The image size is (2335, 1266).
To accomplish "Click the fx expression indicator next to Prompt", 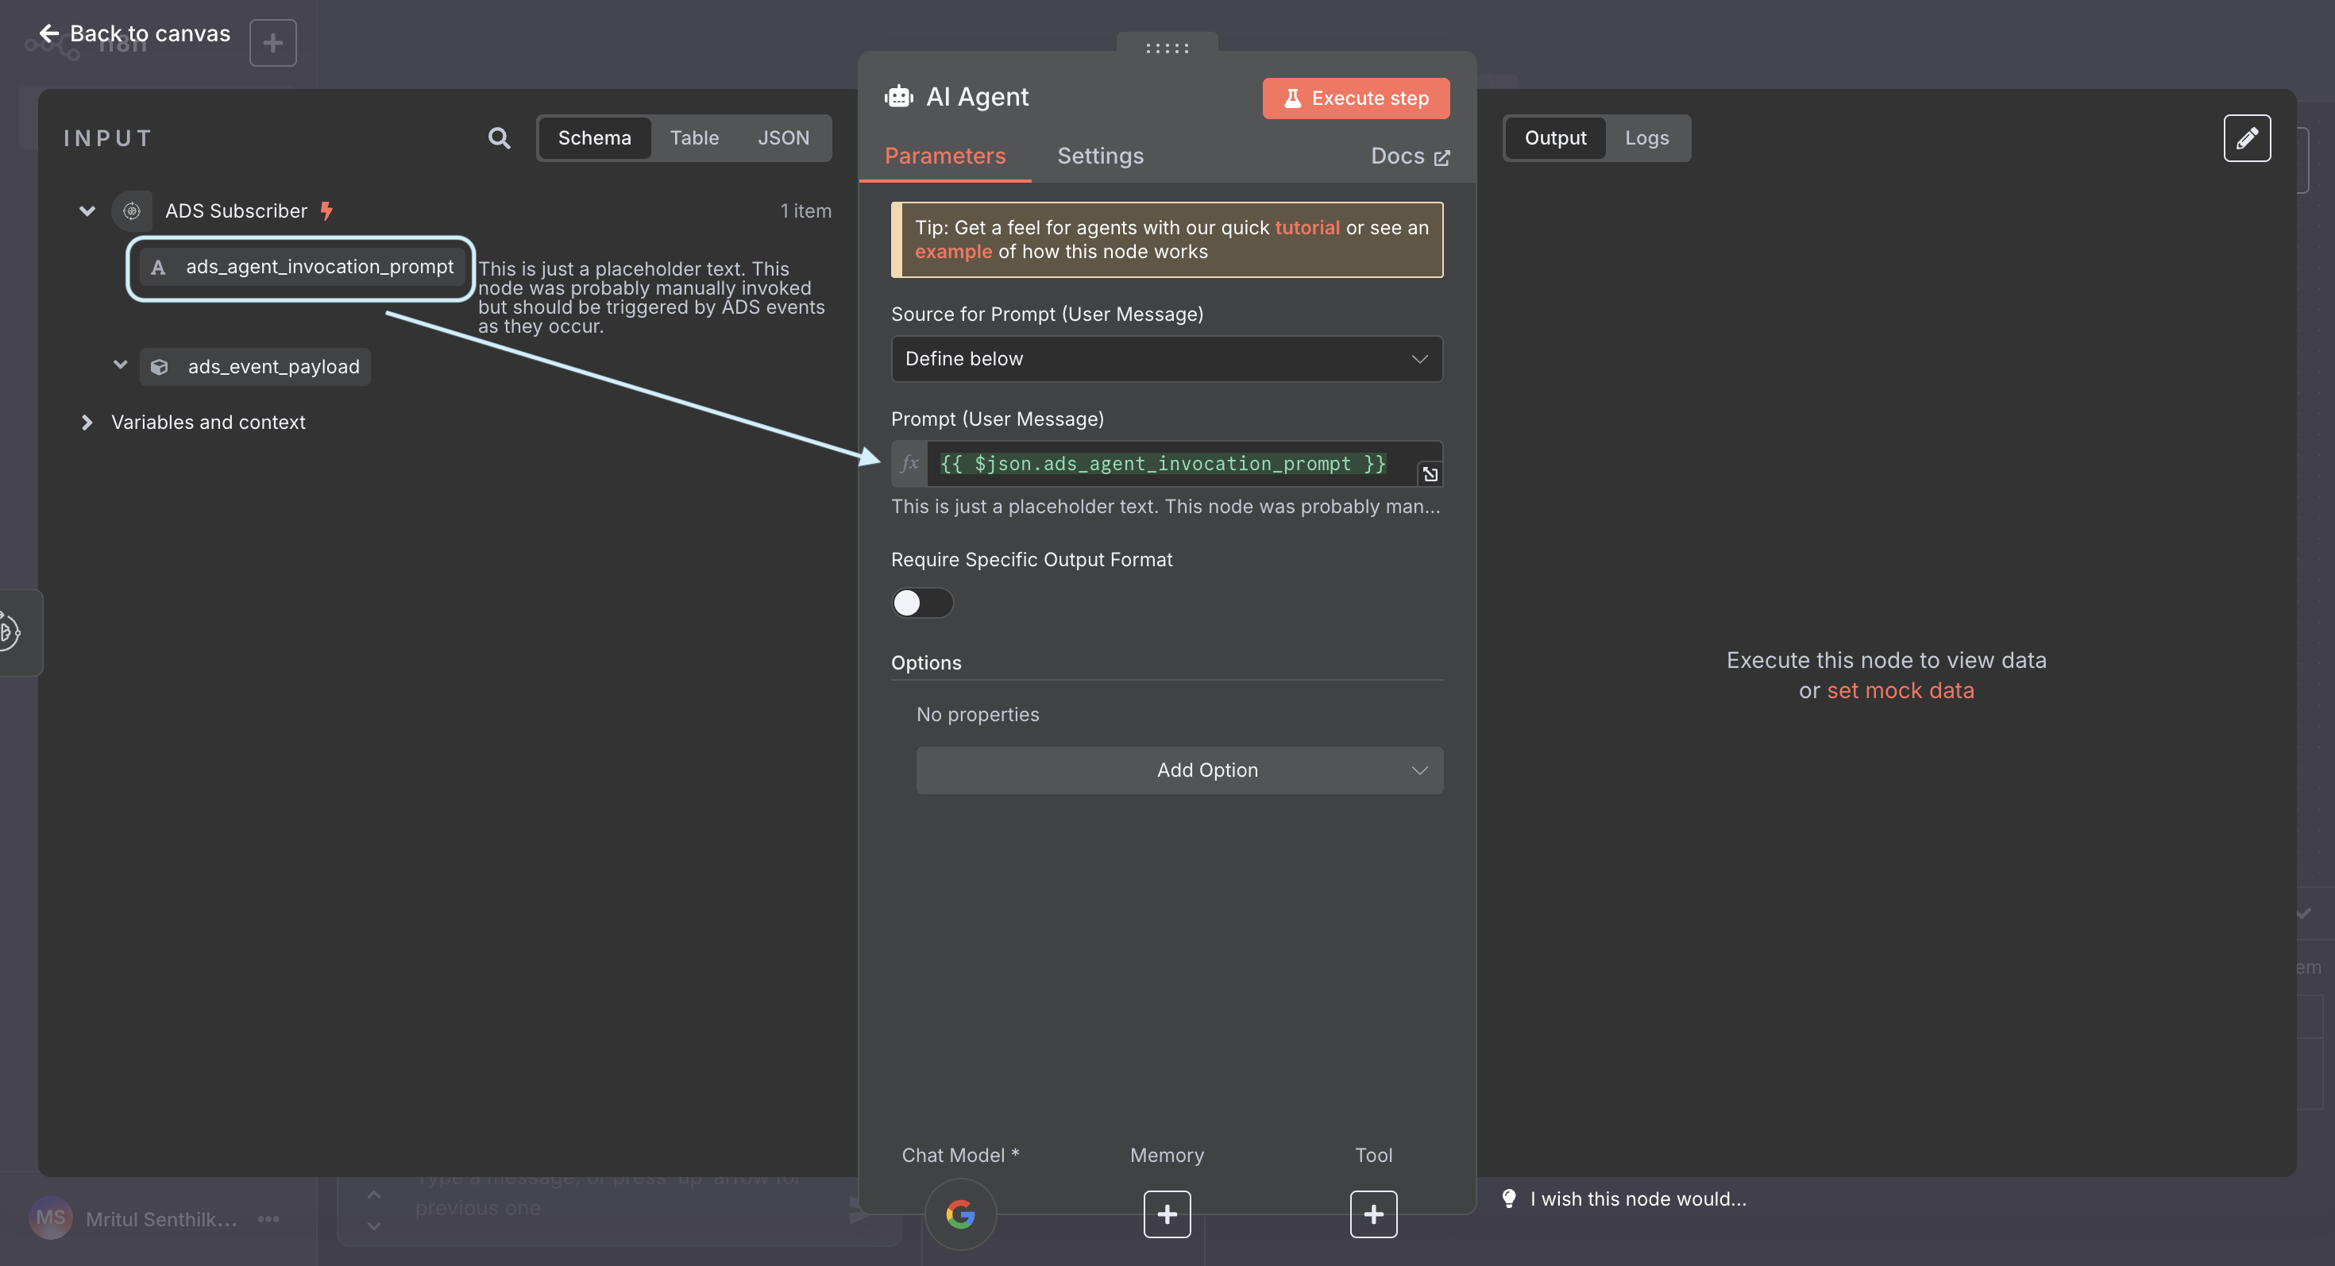I will tap(909, 463).
